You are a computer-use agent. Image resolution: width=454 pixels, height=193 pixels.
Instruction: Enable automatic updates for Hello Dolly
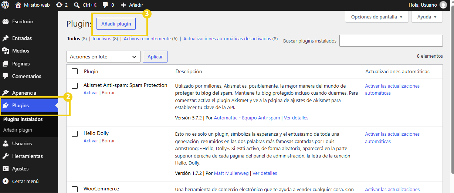[x=392, y=138]
